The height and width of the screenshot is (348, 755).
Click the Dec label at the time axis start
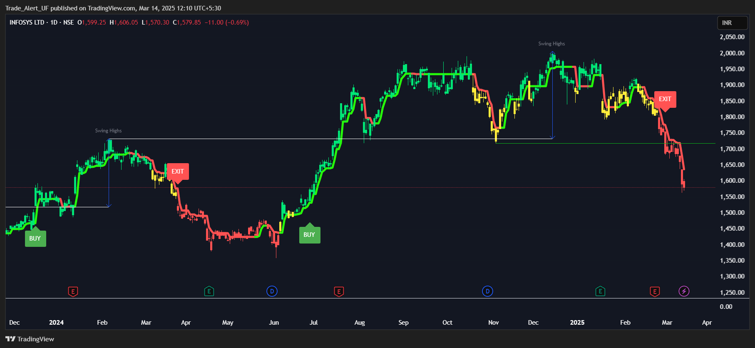[x=15, y=323]
